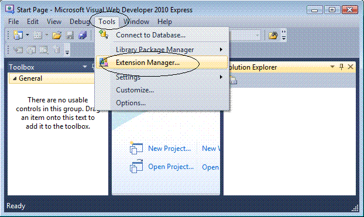Click the New Project toolbar icon
Screen dimensions: 364x217
coord(18,35)
